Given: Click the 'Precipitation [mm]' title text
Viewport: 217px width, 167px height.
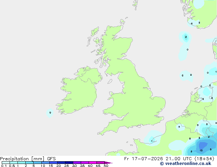Looking at the screenshot, I should tap(22, 159).
